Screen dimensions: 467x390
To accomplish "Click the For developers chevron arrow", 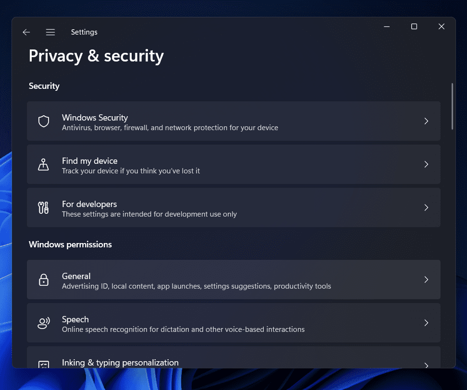I will coord(426,208).
